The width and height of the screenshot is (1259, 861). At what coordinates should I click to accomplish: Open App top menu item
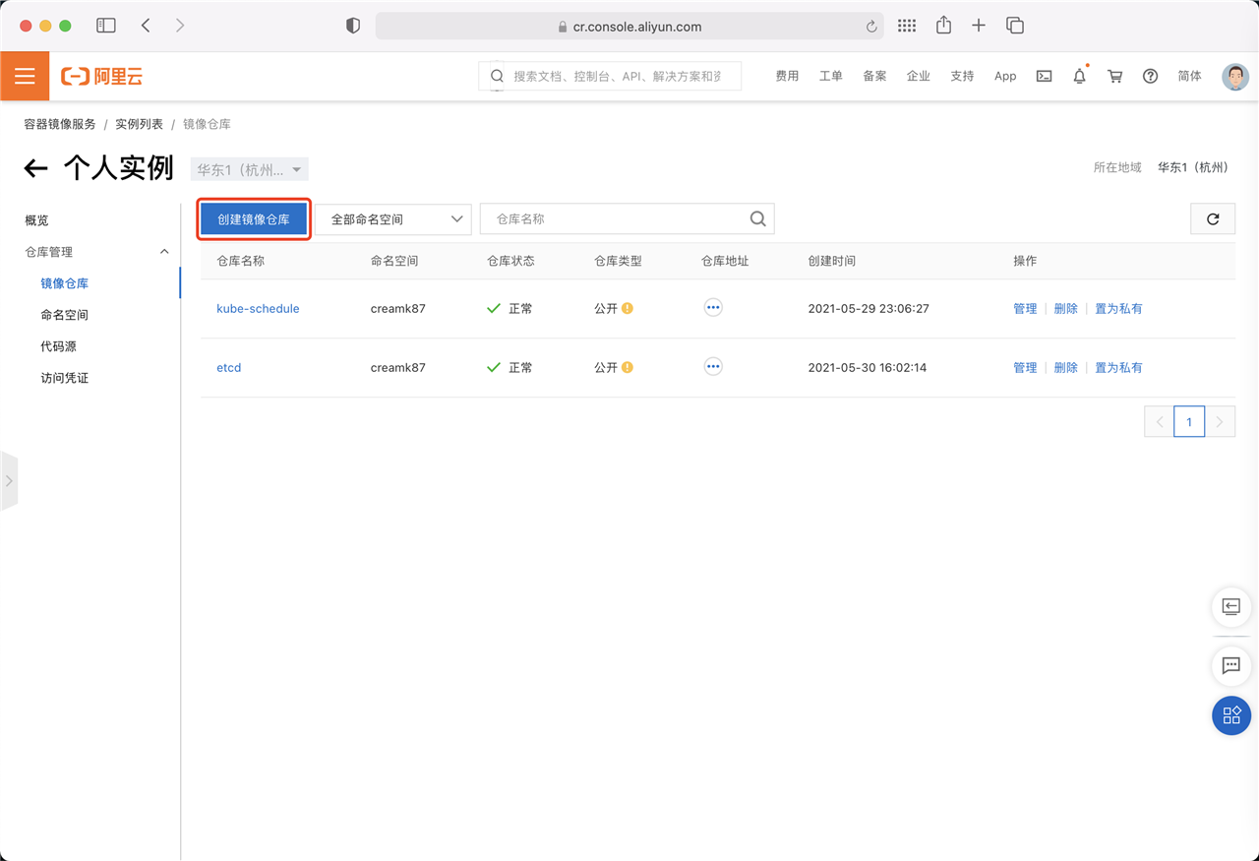point(1005,76)
